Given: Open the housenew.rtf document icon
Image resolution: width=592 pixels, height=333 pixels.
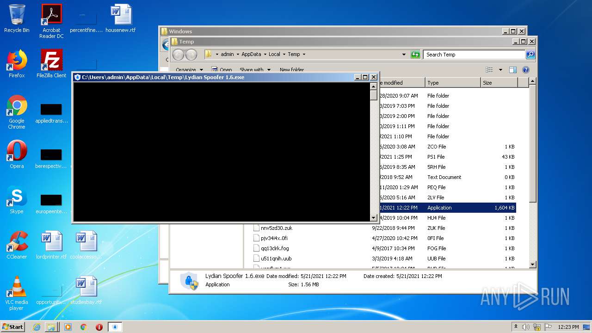Looking at the screenshot, I should coord(121,18).
